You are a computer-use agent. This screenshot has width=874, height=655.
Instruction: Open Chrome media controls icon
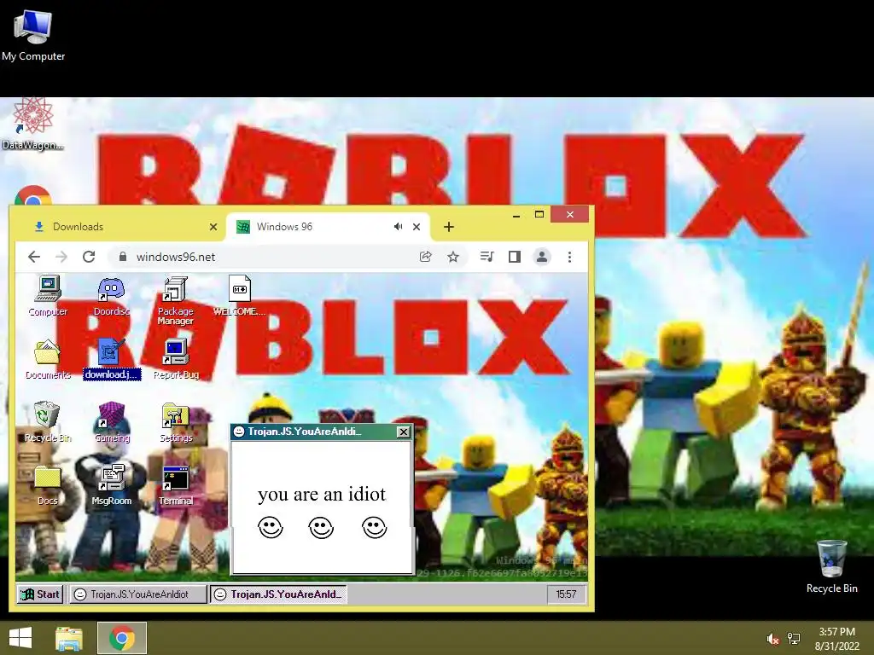[487, 257]
